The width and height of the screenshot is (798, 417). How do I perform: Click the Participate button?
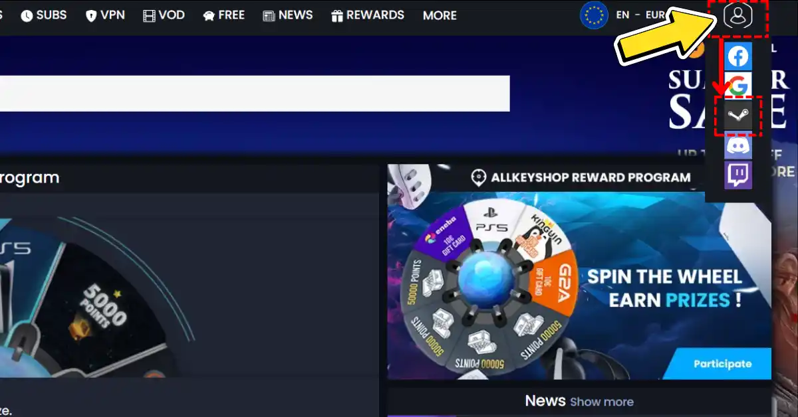click(x=723, y=364)
